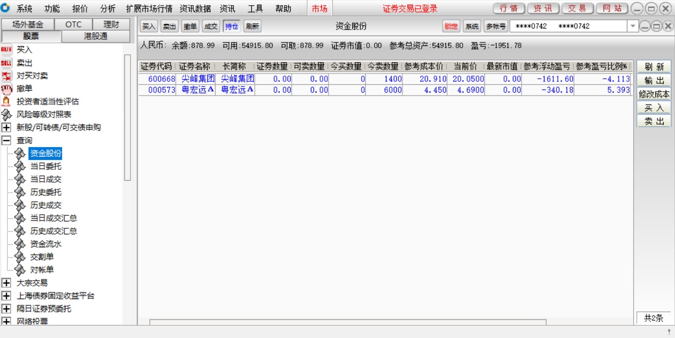Click the 交易 button at top right
The width and height of the screenshot is (675, 338).
tap(577, 8)
